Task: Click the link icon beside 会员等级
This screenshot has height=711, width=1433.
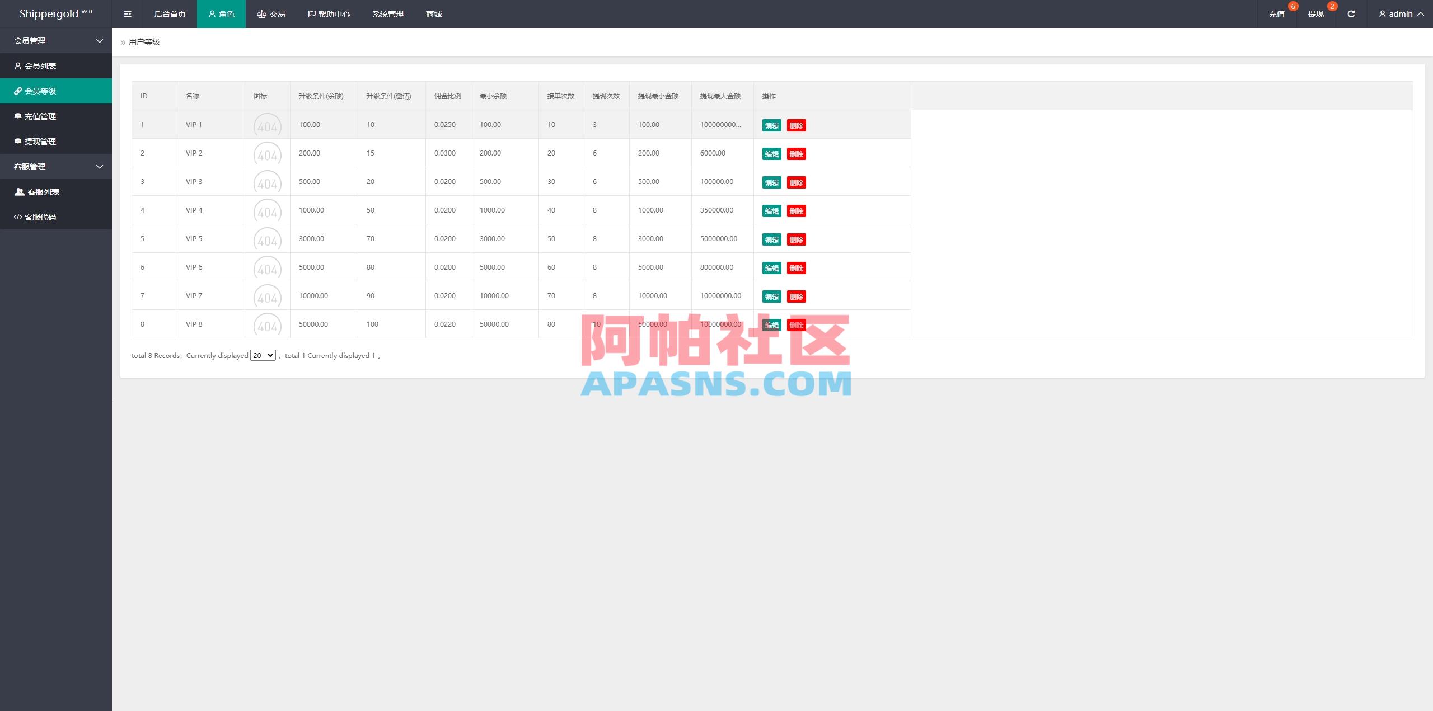Action: (x=17, y=91)
